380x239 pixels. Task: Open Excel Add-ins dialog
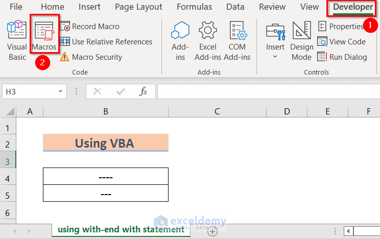[x=208, y=41]
